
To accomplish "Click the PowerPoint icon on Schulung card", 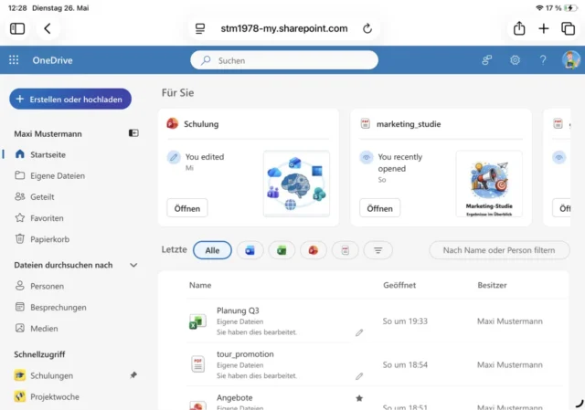I will coord(173,123).
